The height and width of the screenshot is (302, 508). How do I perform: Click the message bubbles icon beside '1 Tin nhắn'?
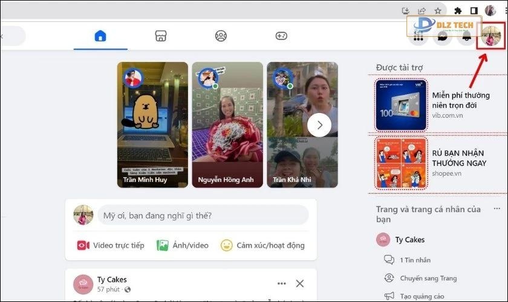click(x=389, y=260)
